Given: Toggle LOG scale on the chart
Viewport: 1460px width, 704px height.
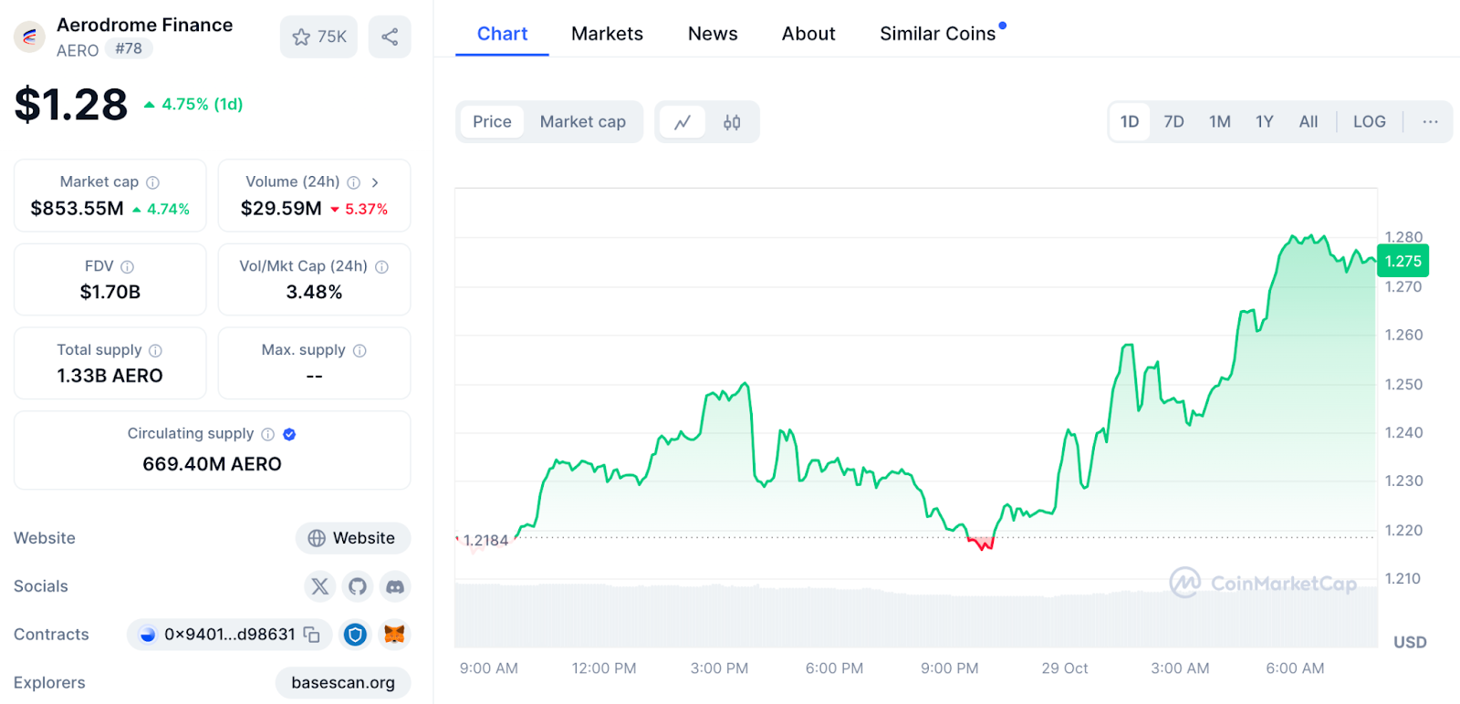Looking at the screenshot, I should click(x=1370, y=122).
